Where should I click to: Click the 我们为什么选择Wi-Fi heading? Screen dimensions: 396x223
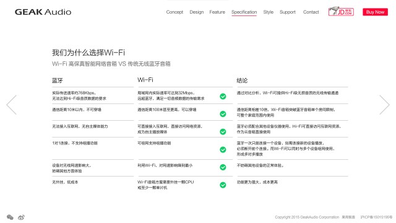click(88, 53)
